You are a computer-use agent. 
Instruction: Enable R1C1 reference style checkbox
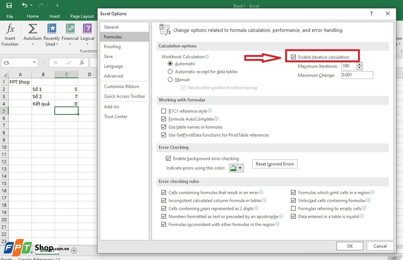coord(163,111)
